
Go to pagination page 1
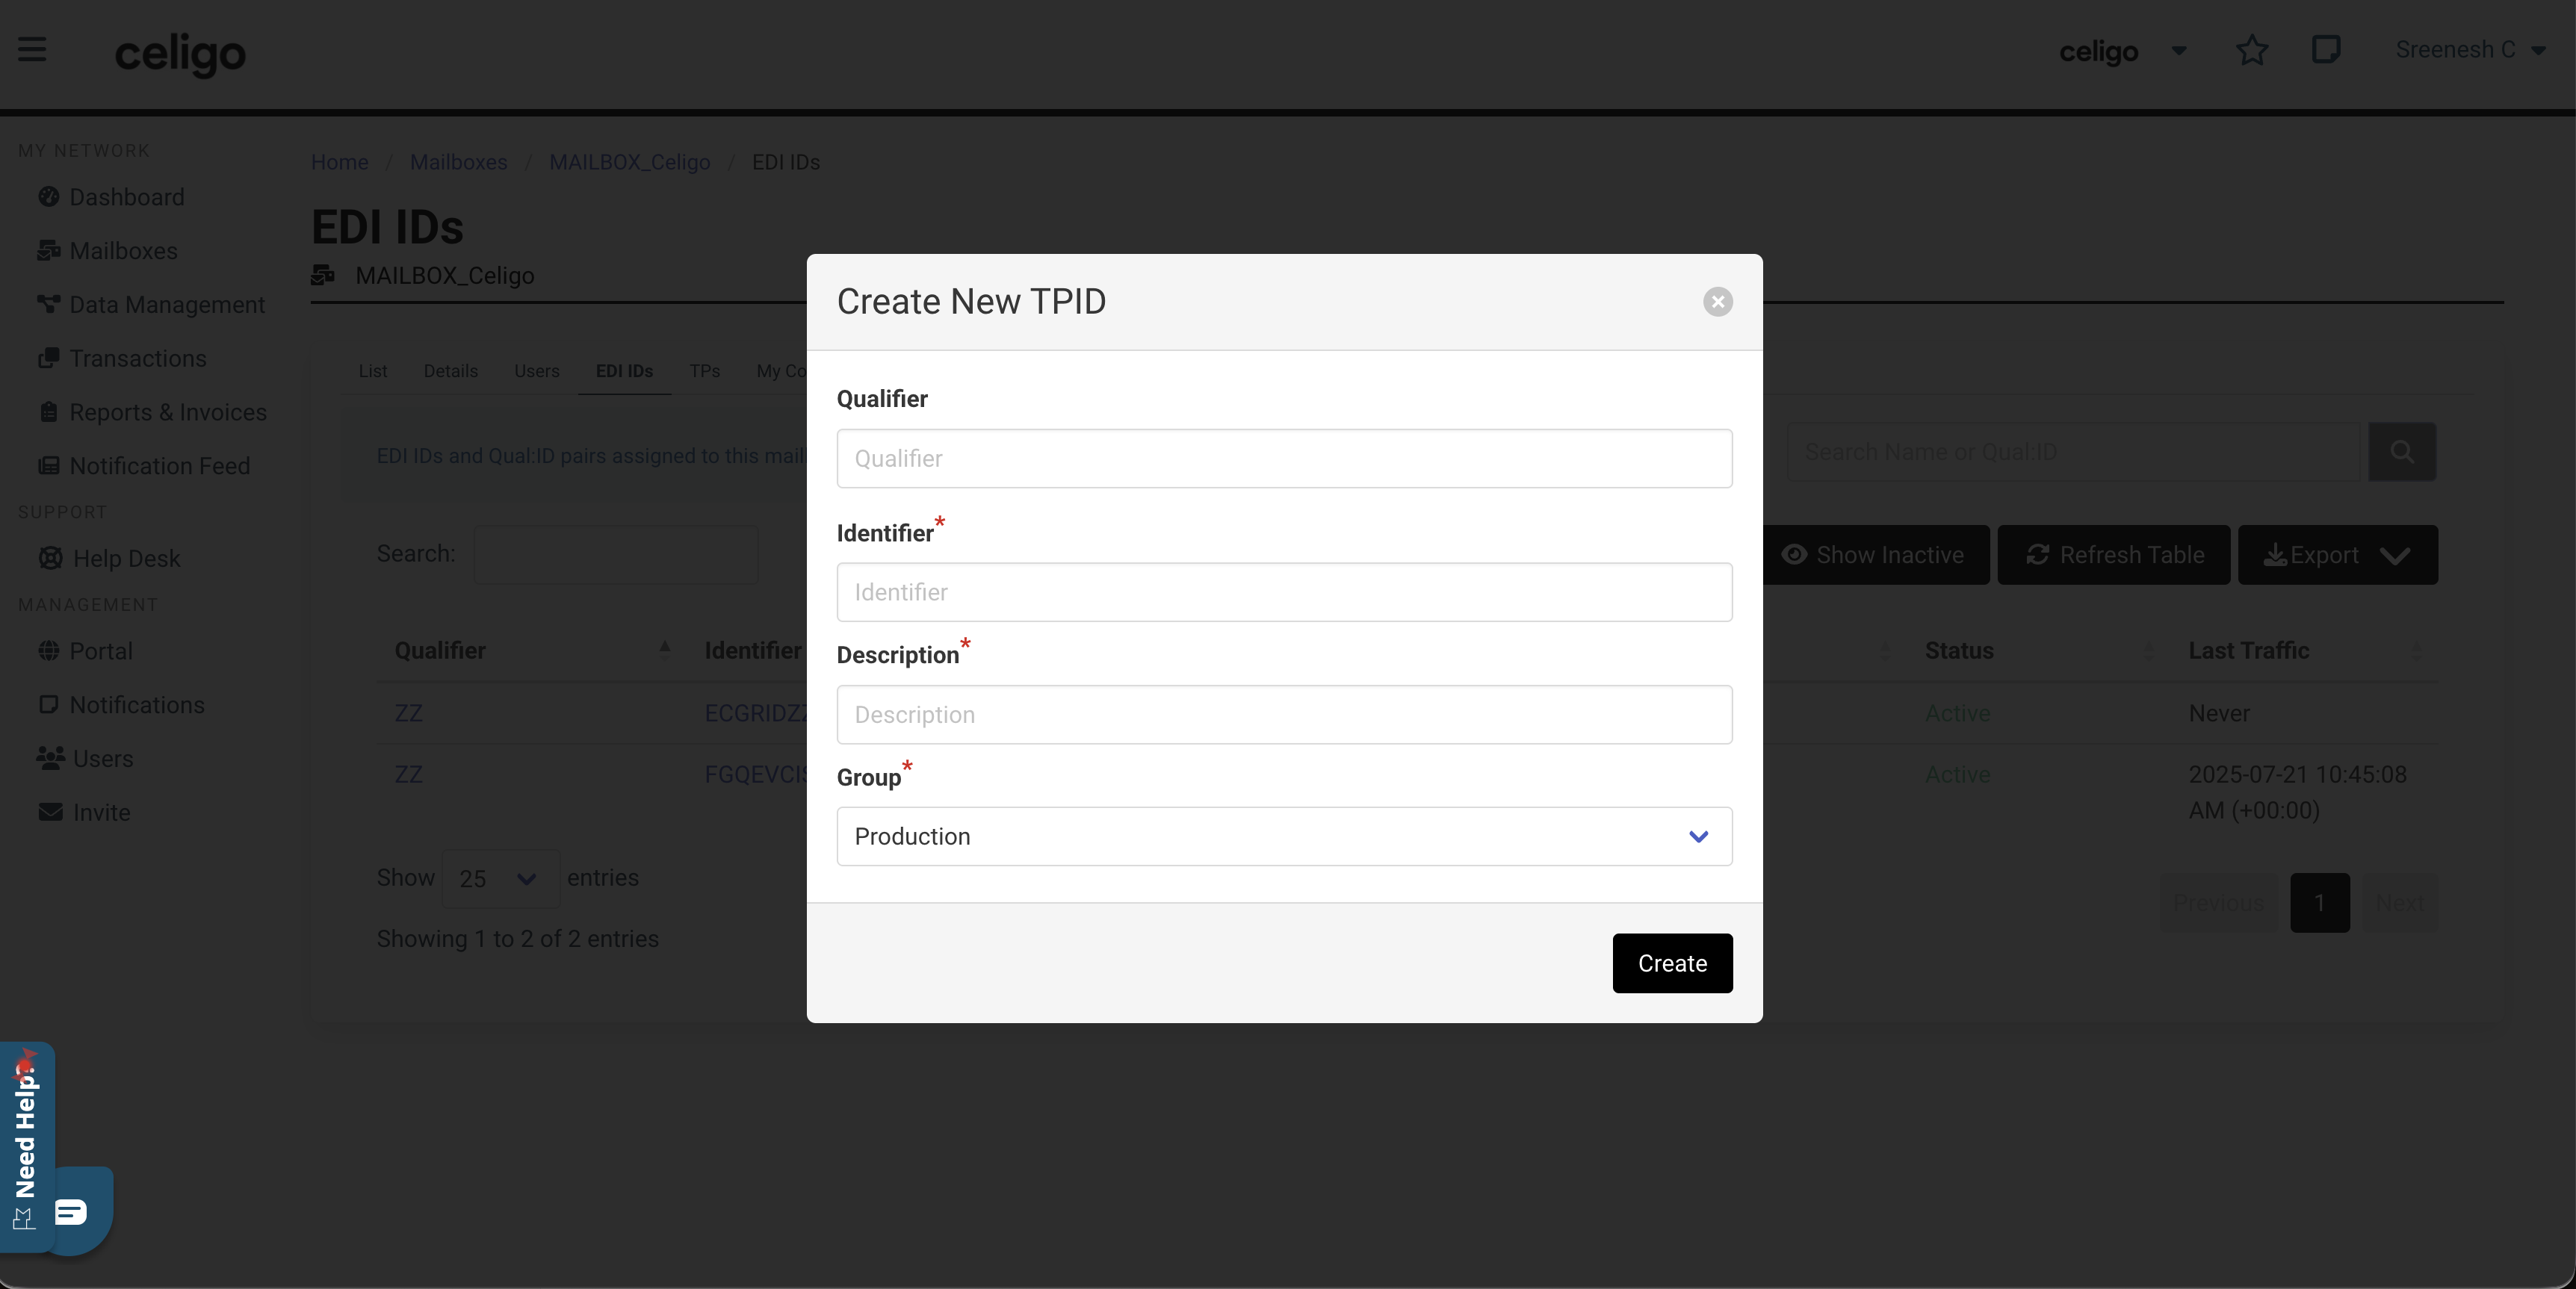pyautogui.click(x=2320, y=903)
